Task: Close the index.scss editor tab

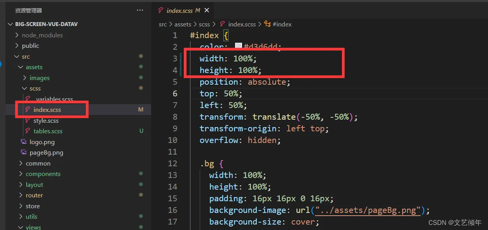Action: point(207,10)
